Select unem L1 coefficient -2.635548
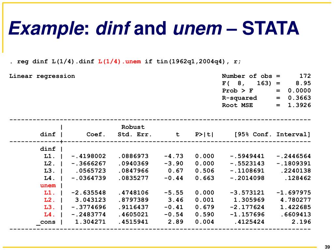Screen dimensions: 334x250 click(88, 193)
